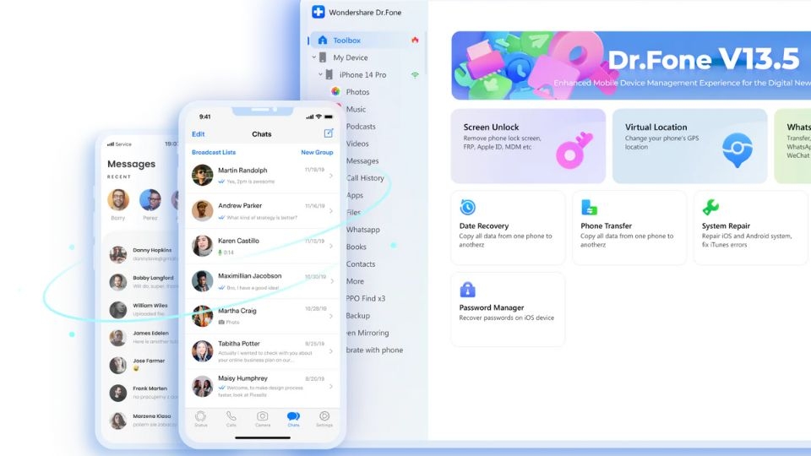Image resolution: width=811 pixels, height=456 pixels.
Task: Open Marzena Klasa message row
Action: (144, 420)
